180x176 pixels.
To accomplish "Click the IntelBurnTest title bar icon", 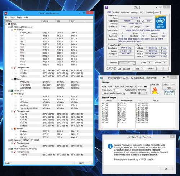I will (x=102, y=78).
